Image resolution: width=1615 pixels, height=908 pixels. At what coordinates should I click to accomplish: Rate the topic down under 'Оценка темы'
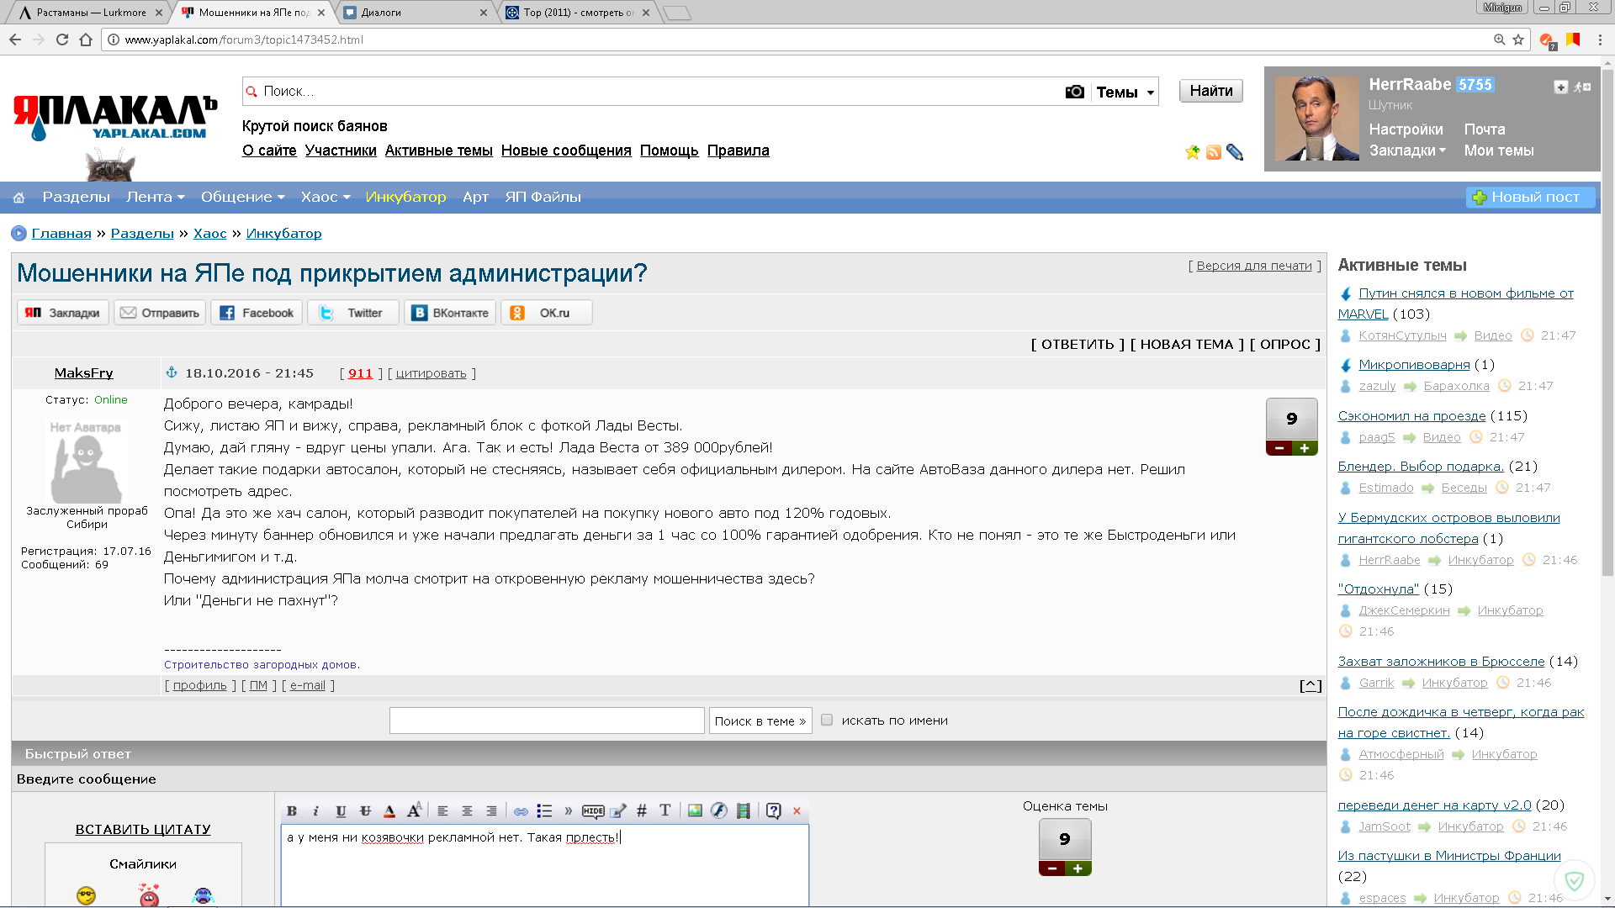pos(1052,868)
